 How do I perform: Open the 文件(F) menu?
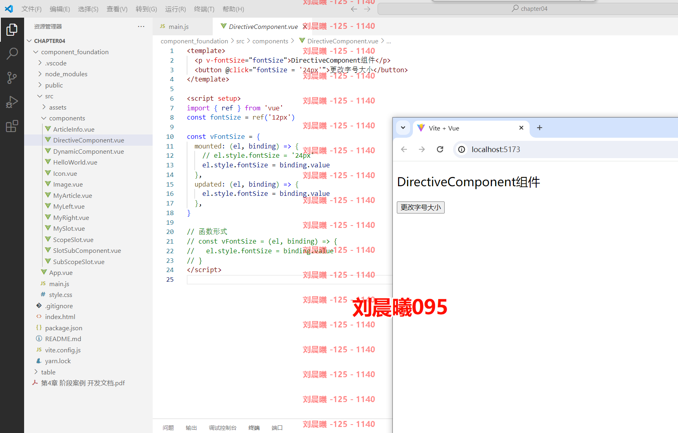click(31, 9)
